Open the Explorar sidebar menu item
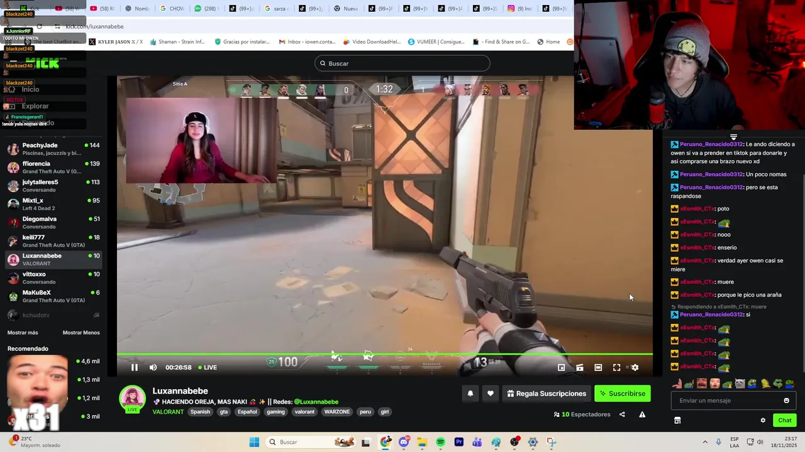805x452 pixels. point(35,106)
